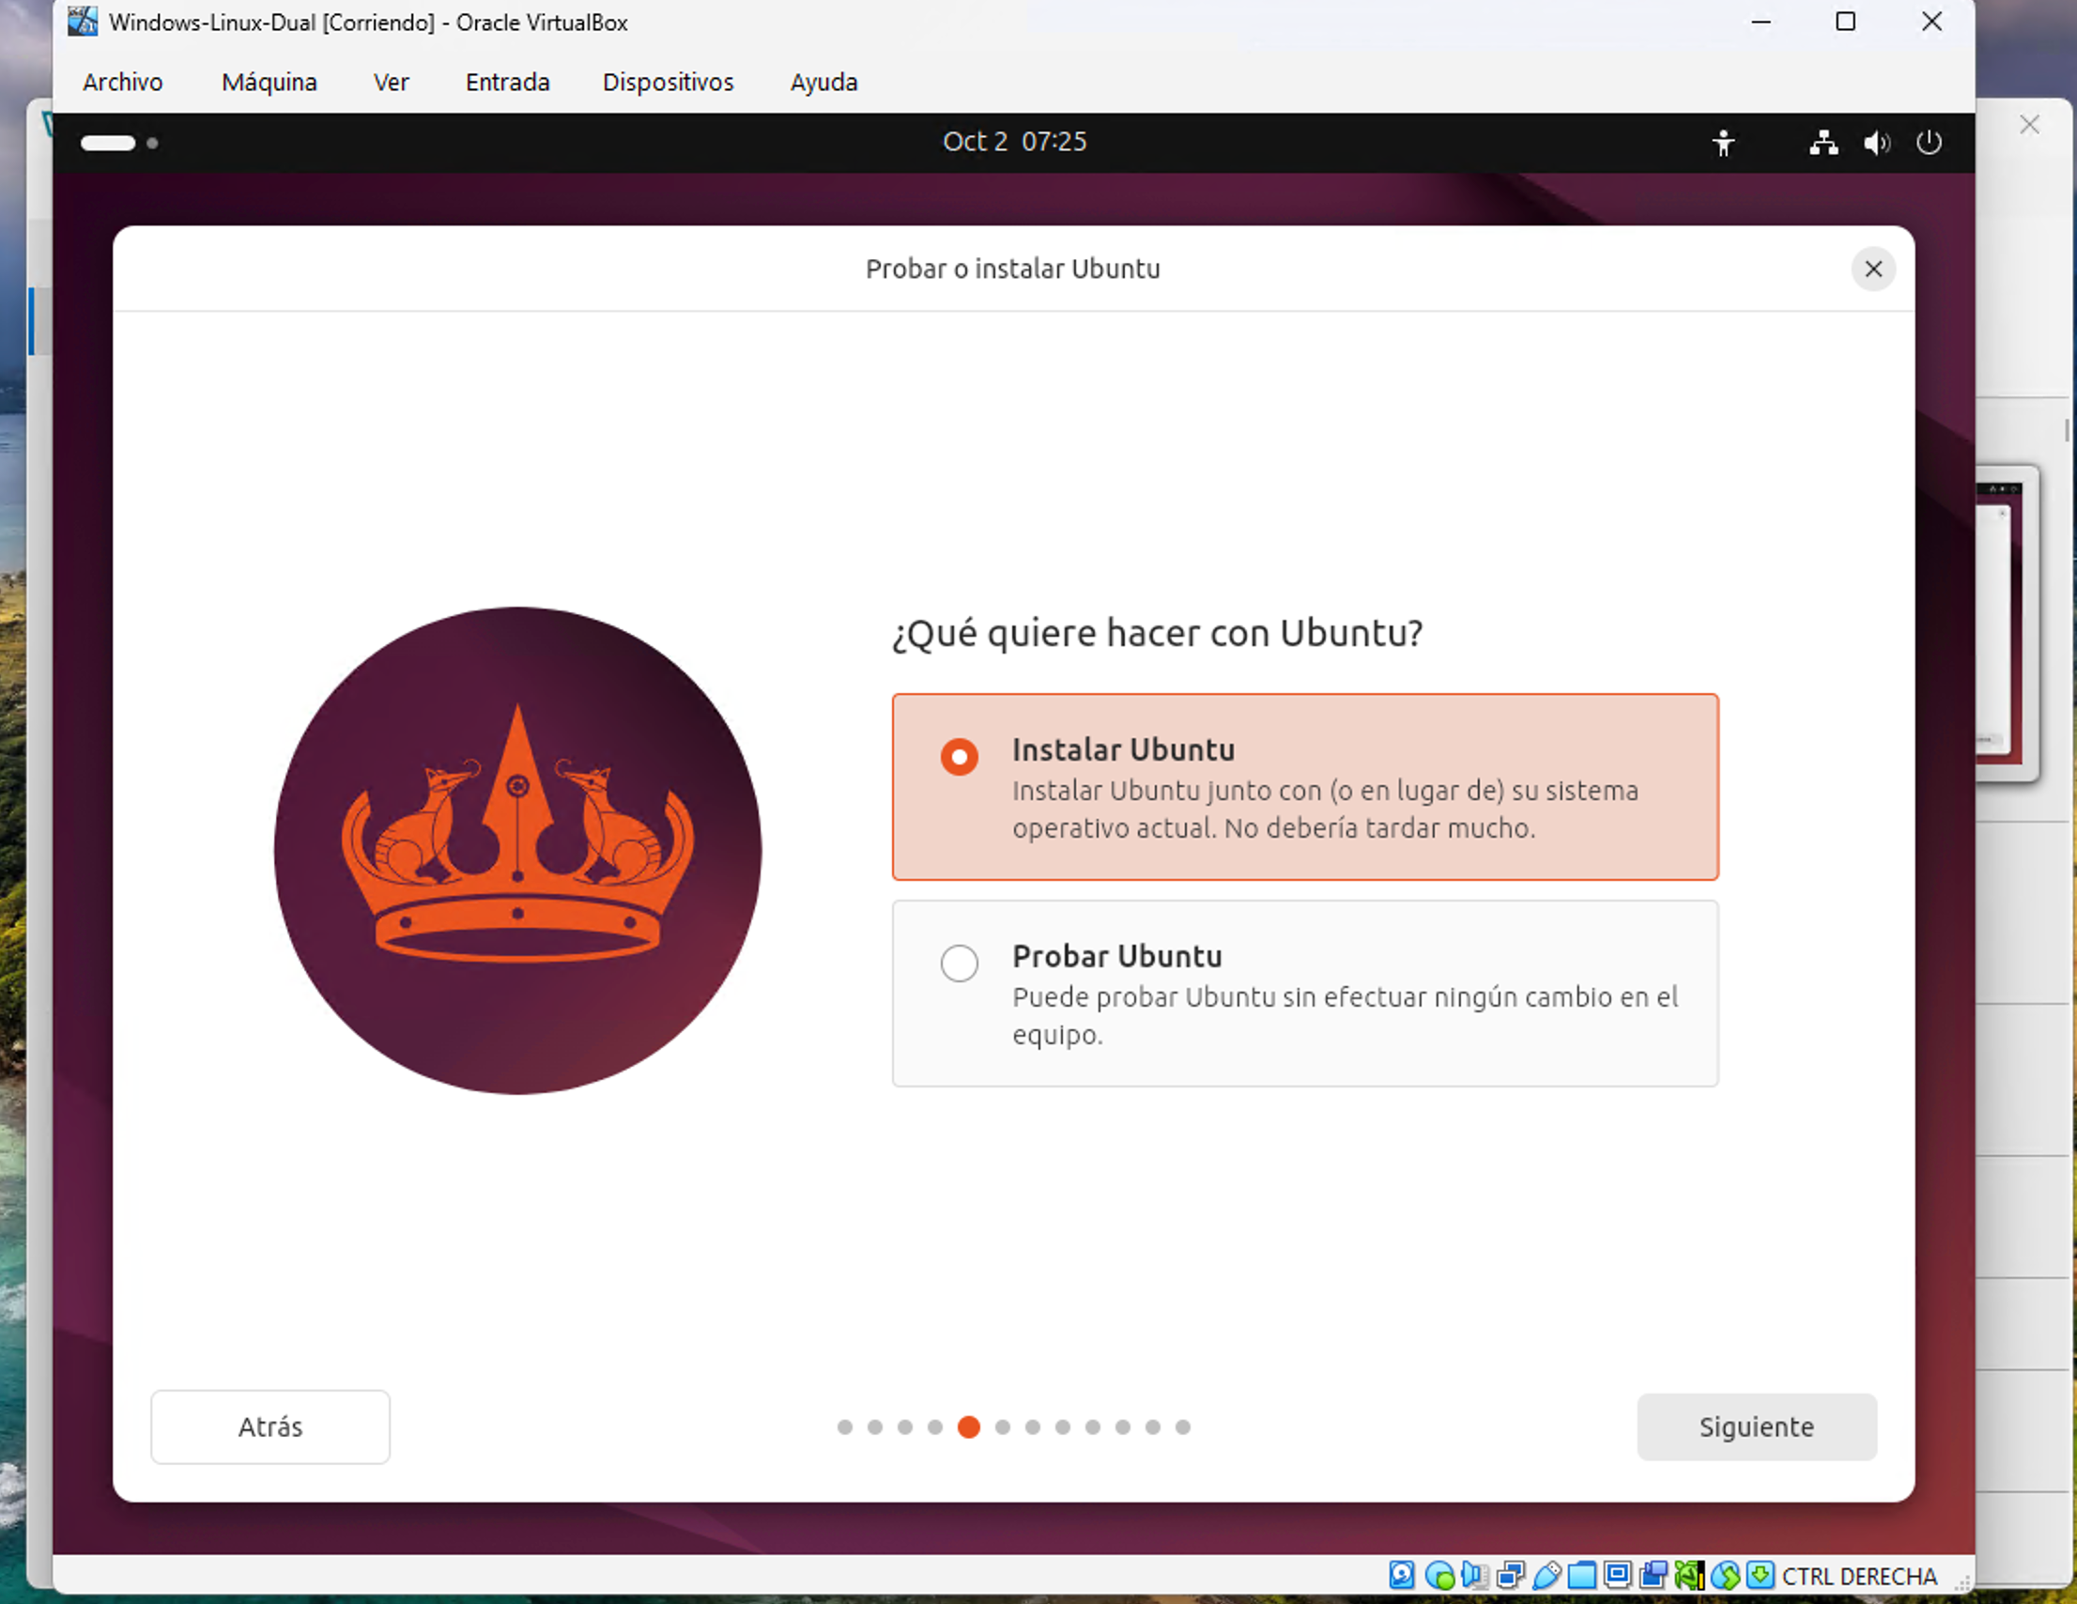Open the VirtualBox audio indicator icon

1475,1576
